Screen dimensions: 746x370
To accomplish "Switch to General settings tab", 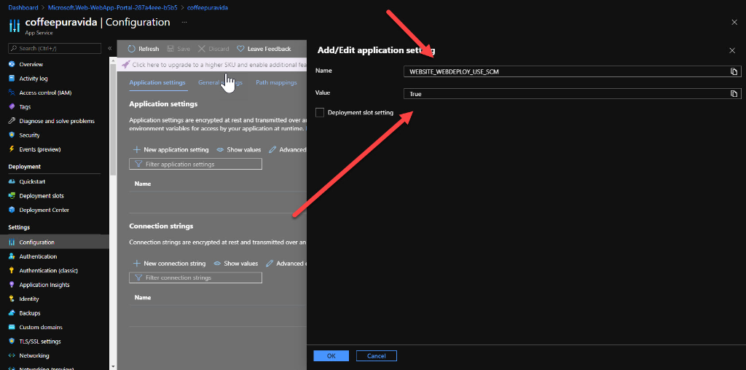I will point(220,82).
